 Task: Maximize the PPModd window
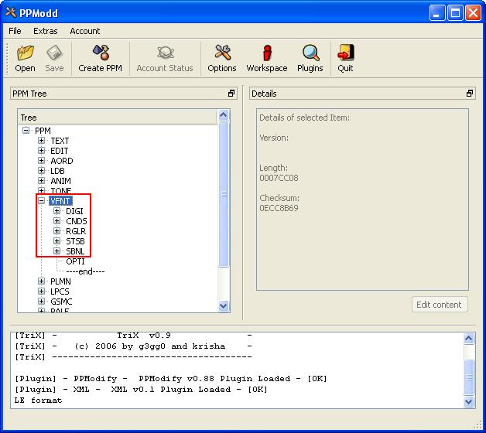455,13
